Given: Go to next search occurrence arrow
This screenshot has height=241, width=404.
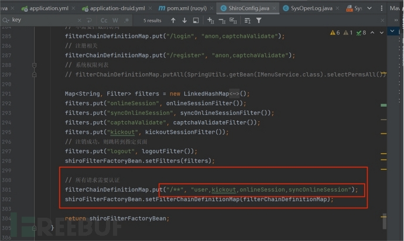Looking at the screenshot, I should click(x=183, y=20).
